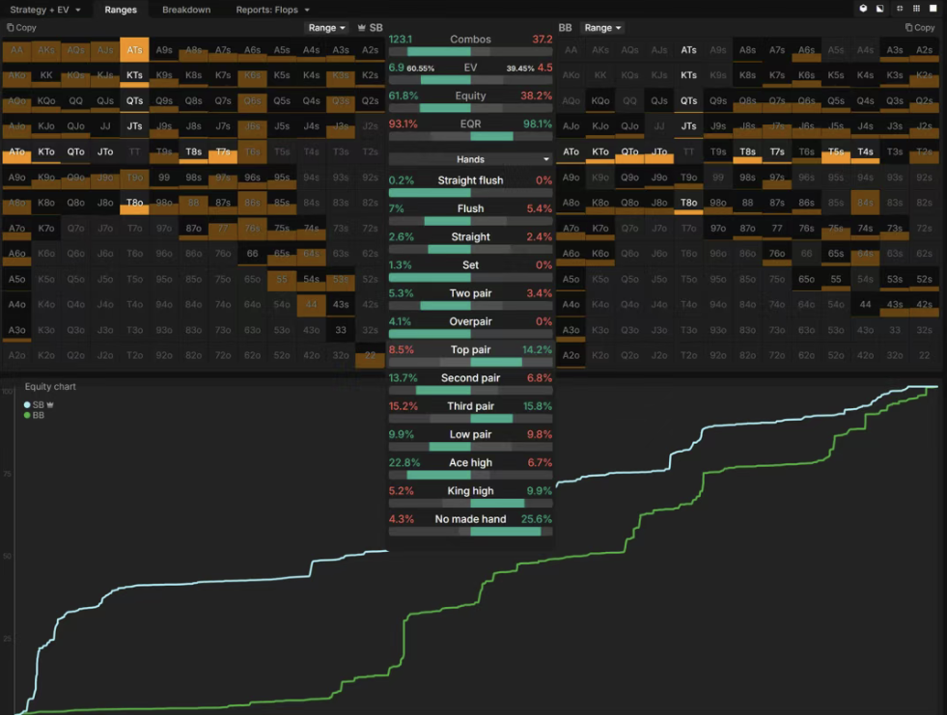Switch to the Breakdown tab
This screenshot has height=715, width=947.
[186, 10]
